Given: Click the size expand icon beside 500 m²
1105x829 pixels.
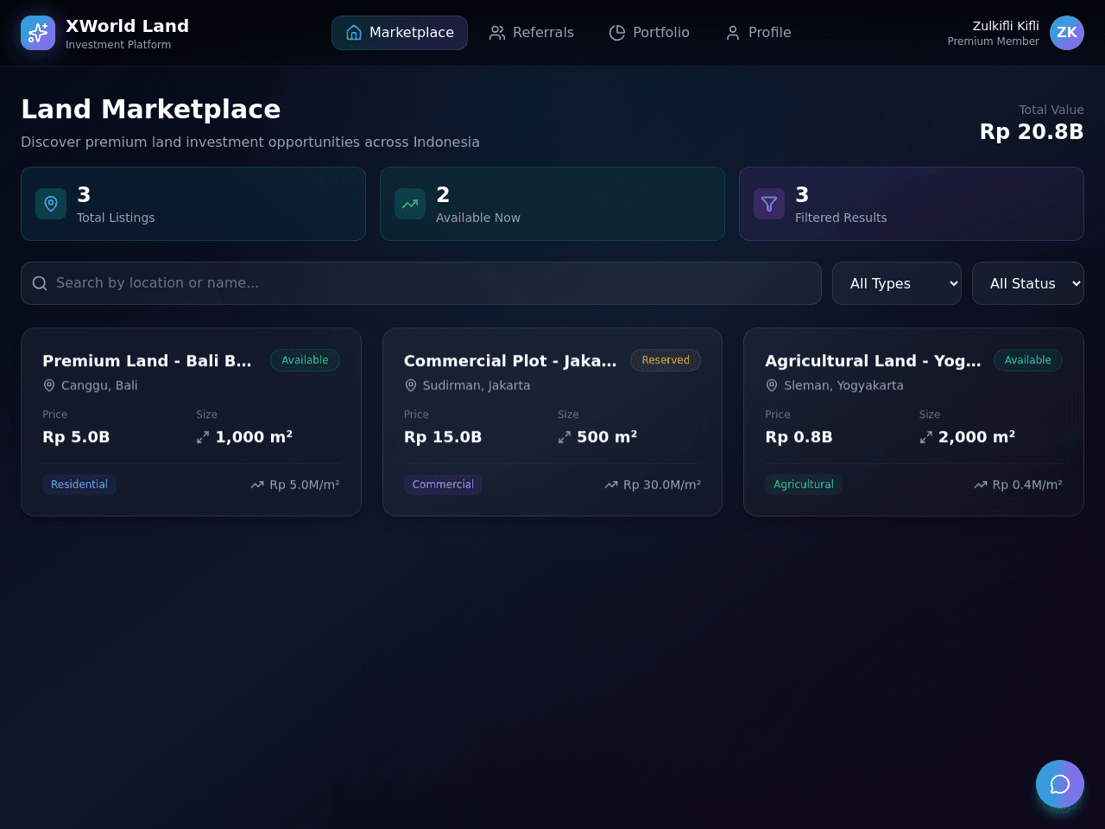Looking at the screenshot, I should [x=565, y=438].
